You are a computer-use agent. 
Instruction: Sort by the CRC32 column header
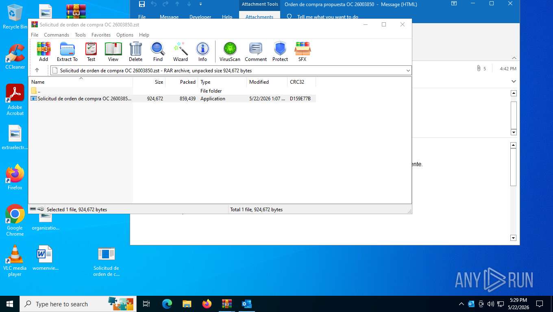click(301, 82)
